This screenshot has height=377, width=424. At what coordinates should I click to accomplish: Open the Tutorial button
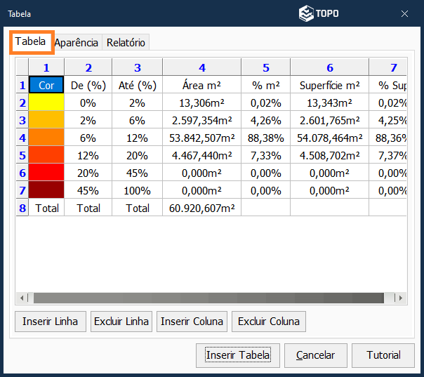coord(383,355)
